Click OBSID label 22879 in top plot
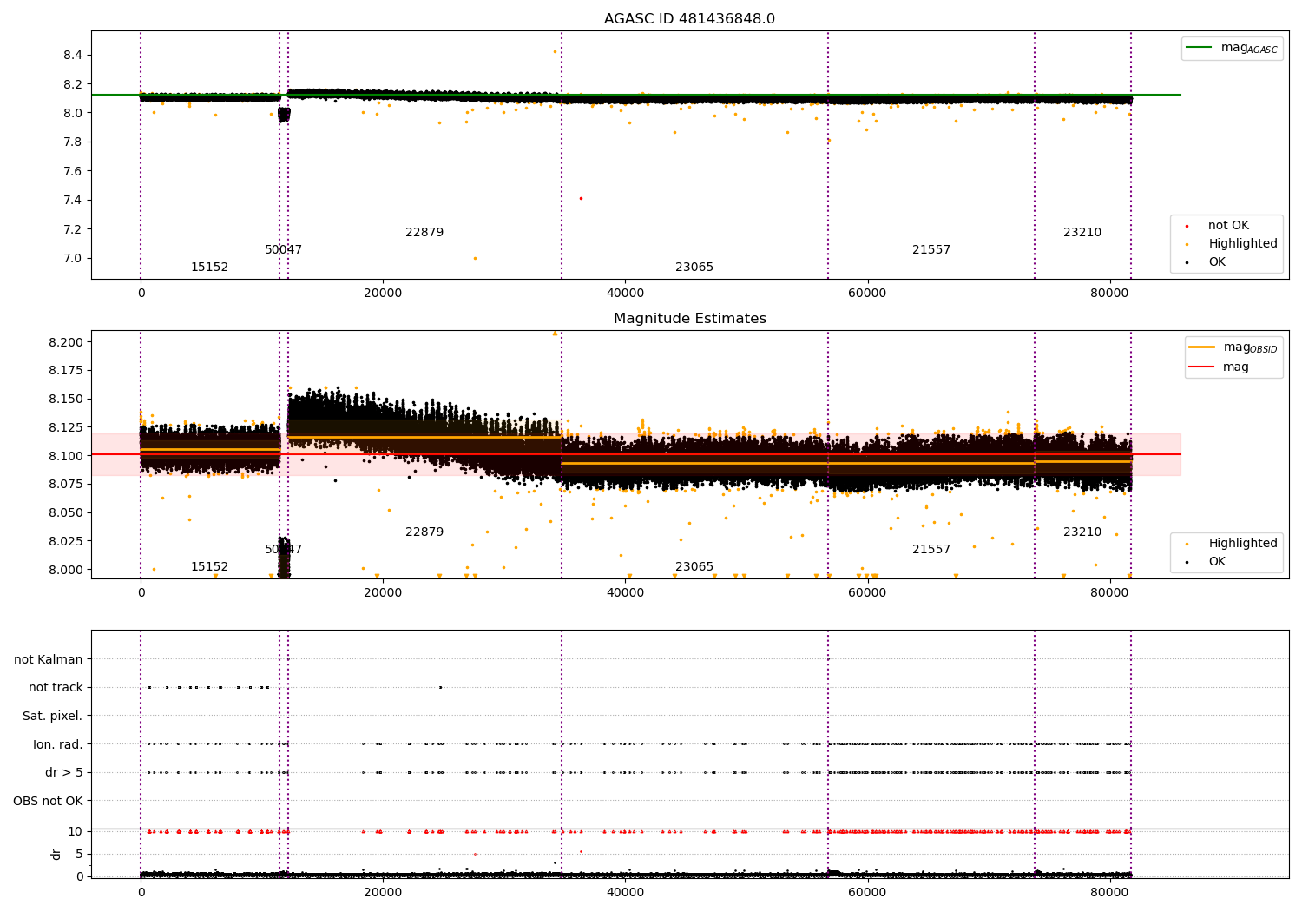 point(424,233)
